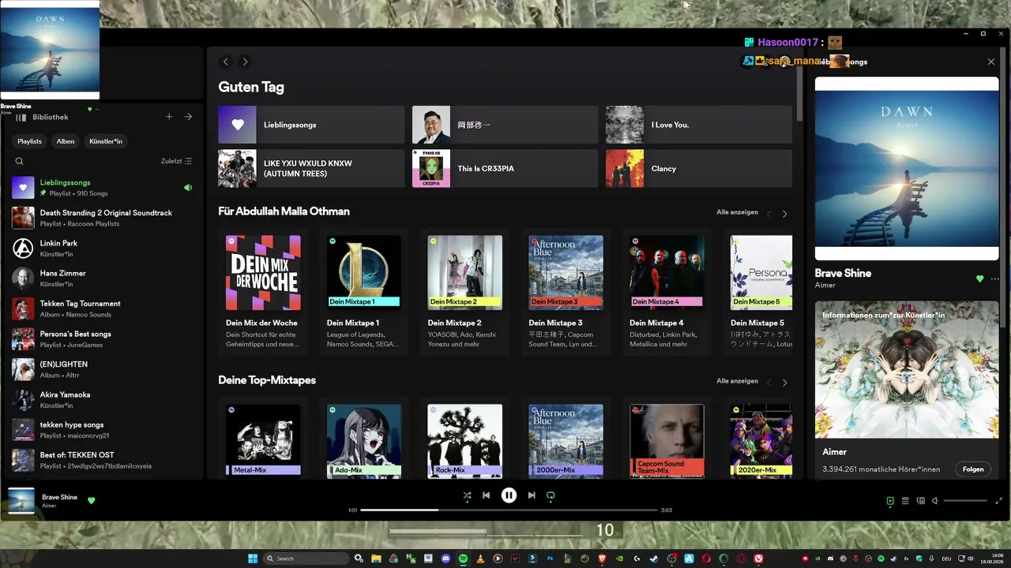Screen dimensions: 1011x568
Task: Open the Clancy shortcut tile
Action: [699, 168]
